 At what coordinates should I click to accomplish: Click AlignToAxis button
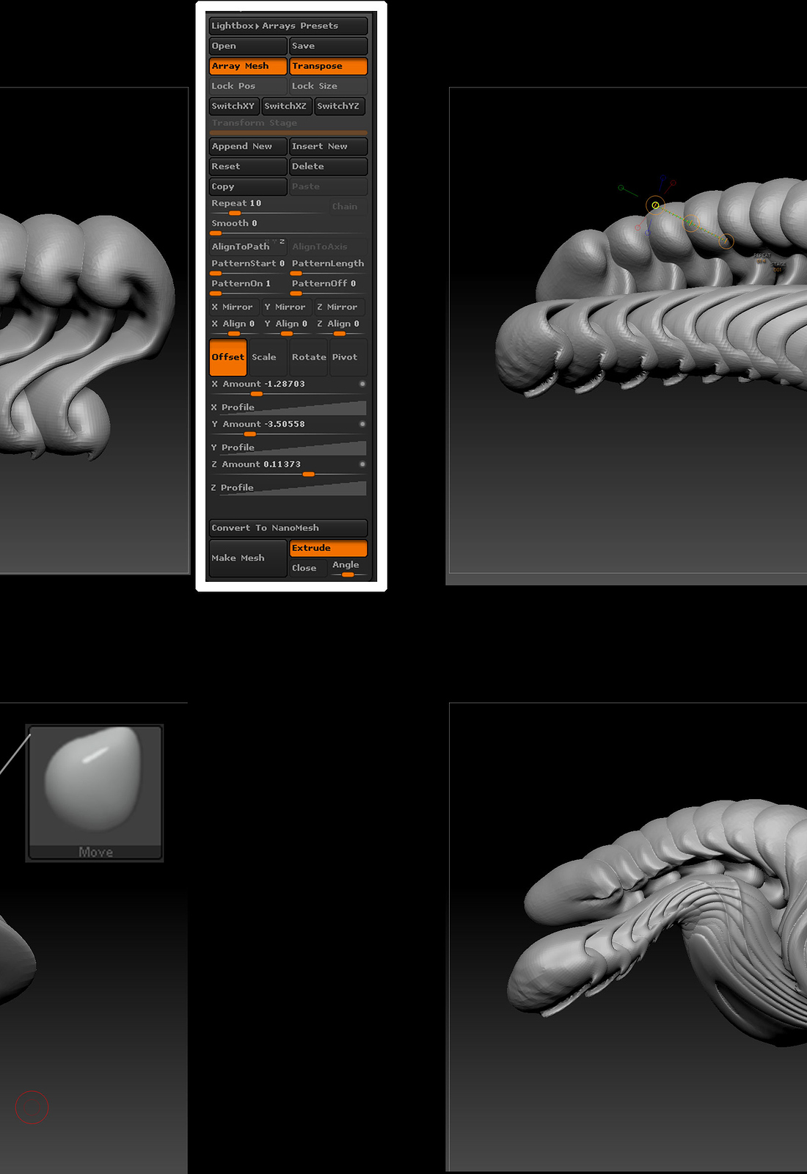point(329,247)
